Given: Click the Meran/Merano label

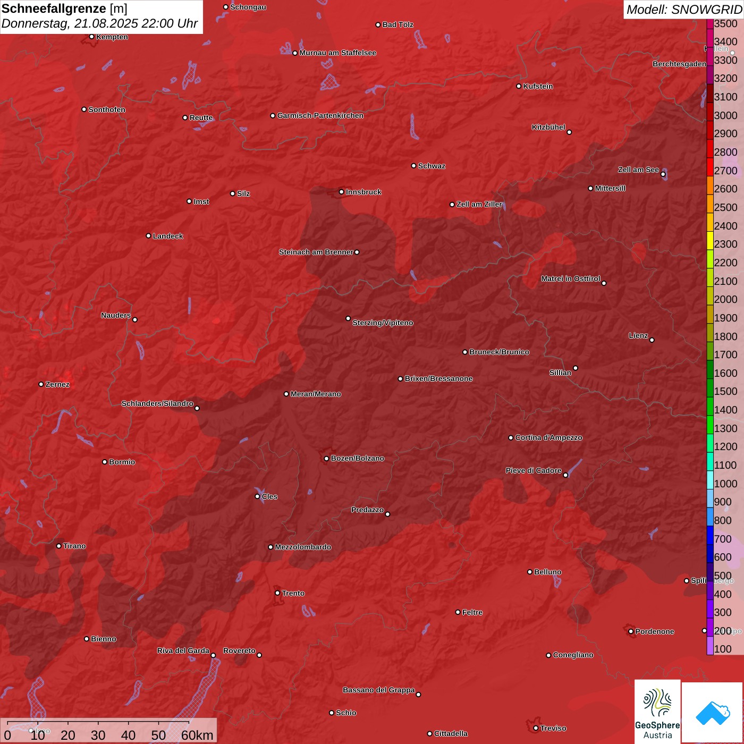Looking at the screenshot, I should (x=316, y=394).
